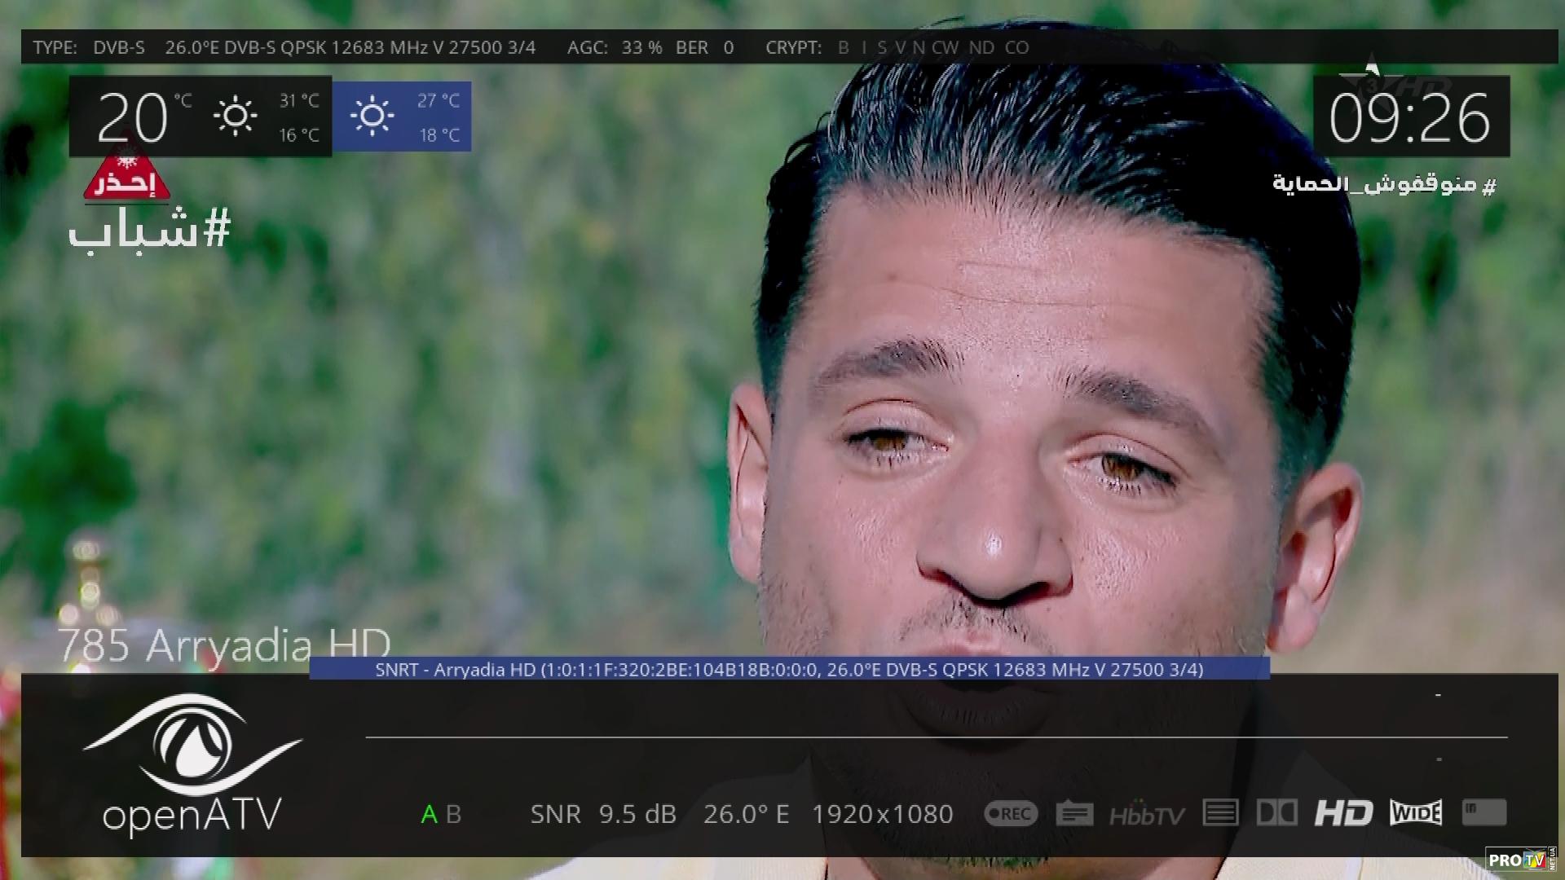Image resolution: width=1565 pixels, height=880 pixels.
Task: Click the event progress line
Action: point(936,737)
